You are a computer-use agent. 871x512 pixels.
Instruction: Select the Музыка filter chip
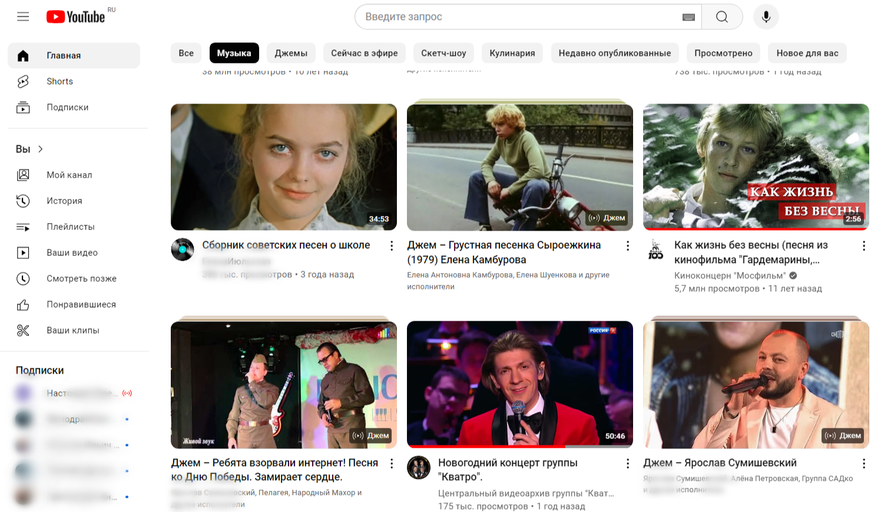point(234,53)
